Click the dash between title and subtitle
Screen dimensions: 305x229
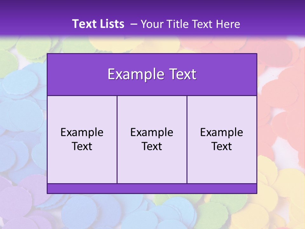(133, 24)
